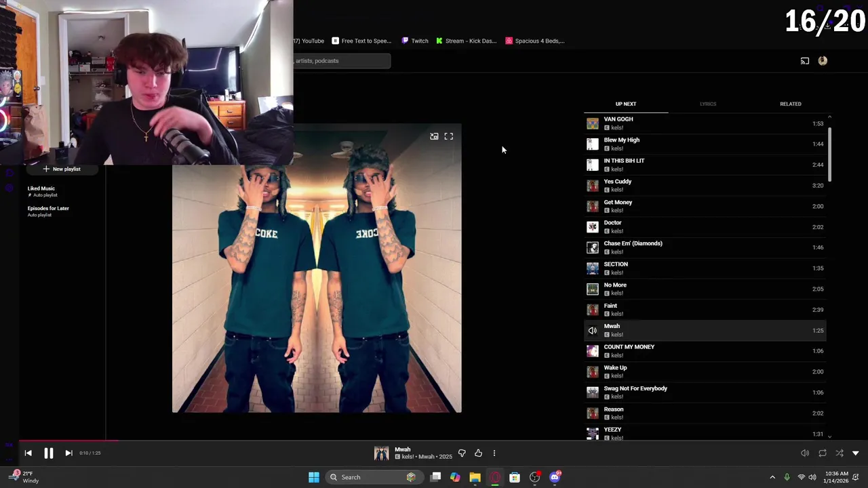Open the YouTube bookmark
This screenshot has width=868, height=488.
[309, 41]
